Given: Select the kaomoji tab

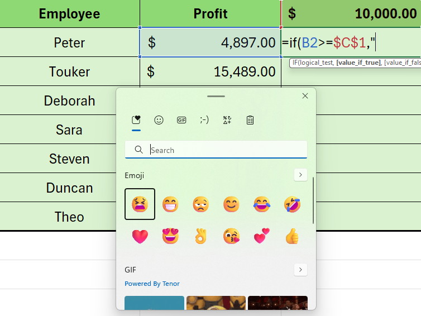Looking at the screenshot, I should [204, 119].
